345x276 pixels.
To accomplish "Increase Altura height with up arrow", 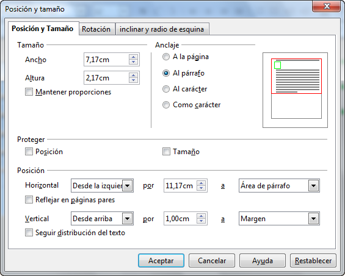I will tap(133, 76).
